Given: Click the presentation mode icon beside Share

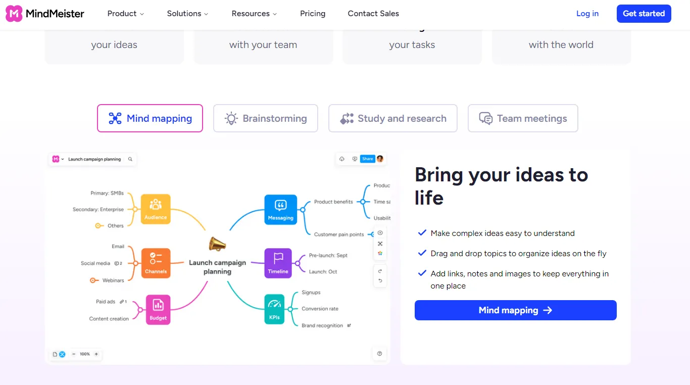Looking at the screenshot, I should [x=355, y=159].
